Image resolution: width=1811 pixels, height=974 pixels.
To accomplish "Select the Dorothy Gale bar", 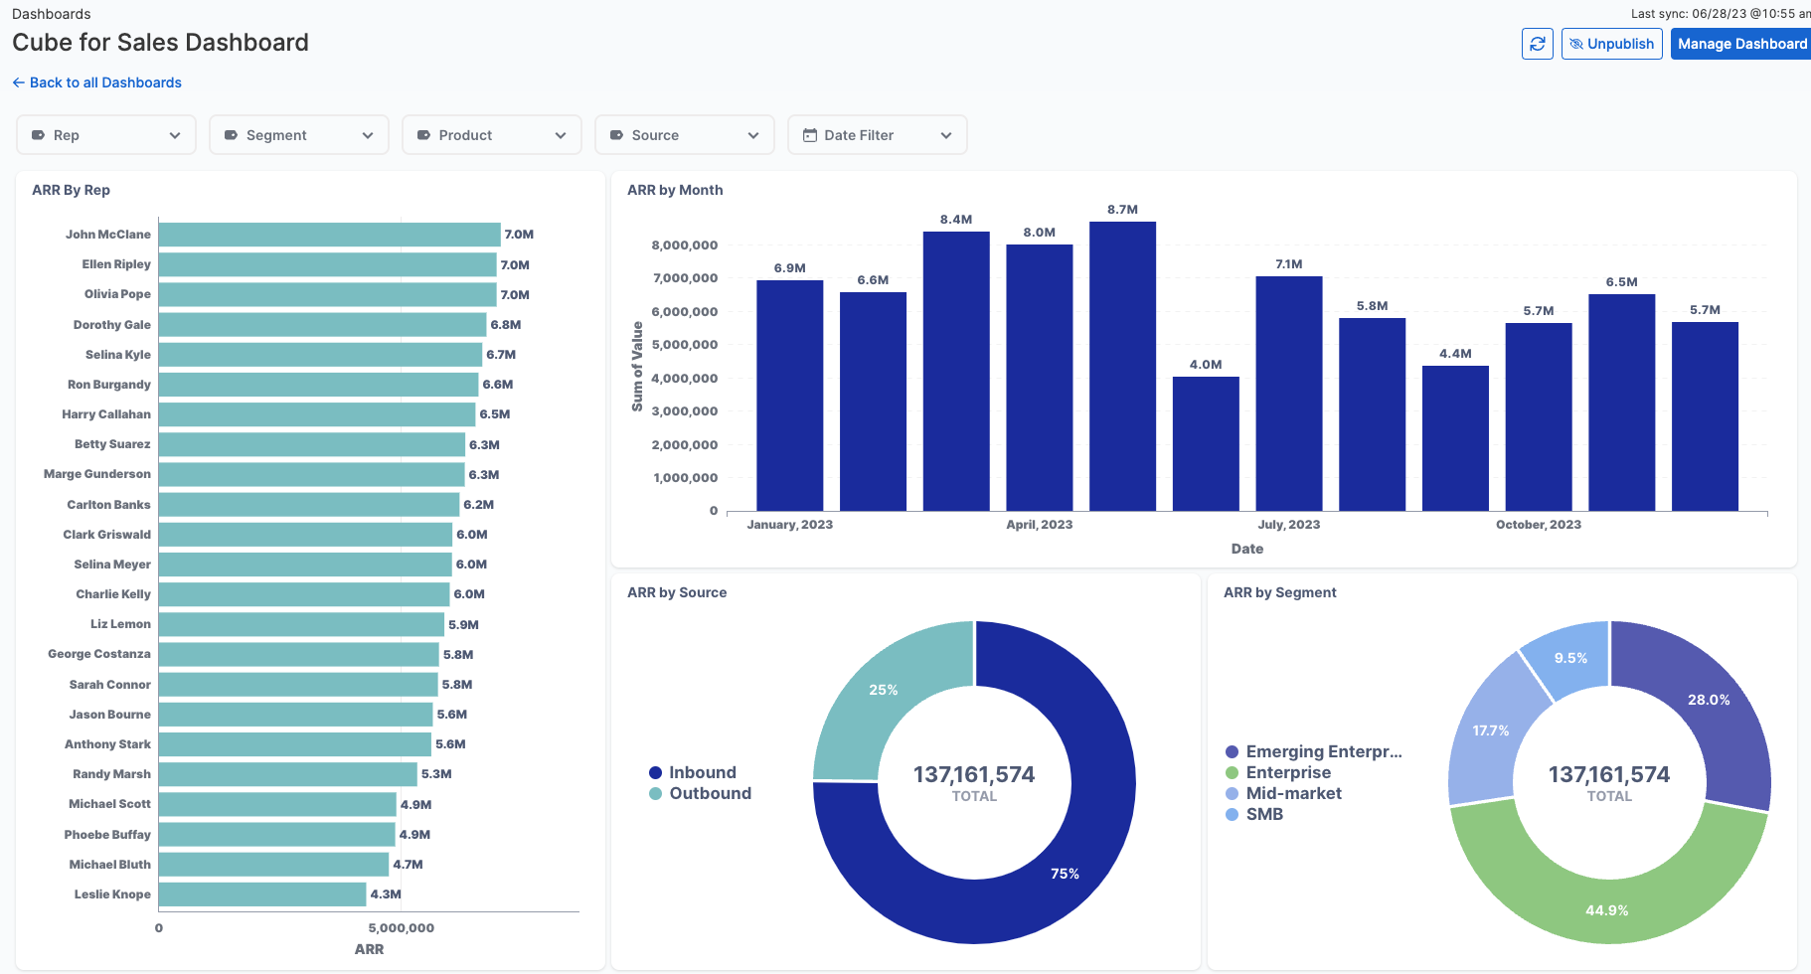I will pyautogui.click(x=322, y=325).
